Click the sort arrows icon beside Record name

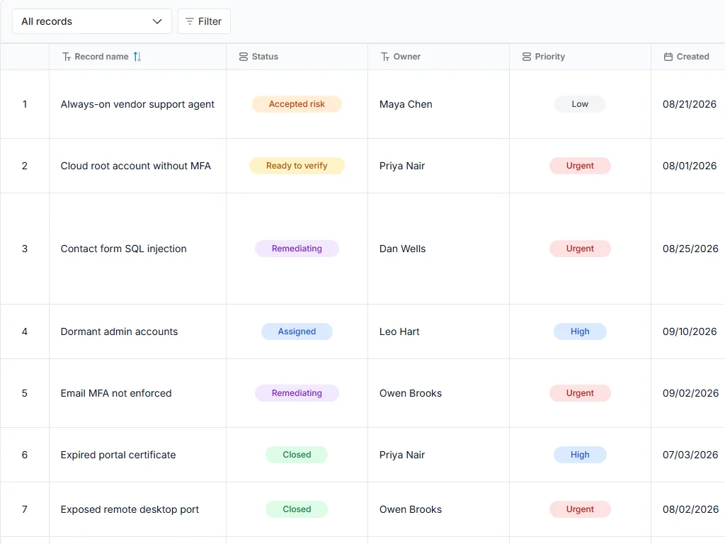pyautogui.click(x=137, y=57)
